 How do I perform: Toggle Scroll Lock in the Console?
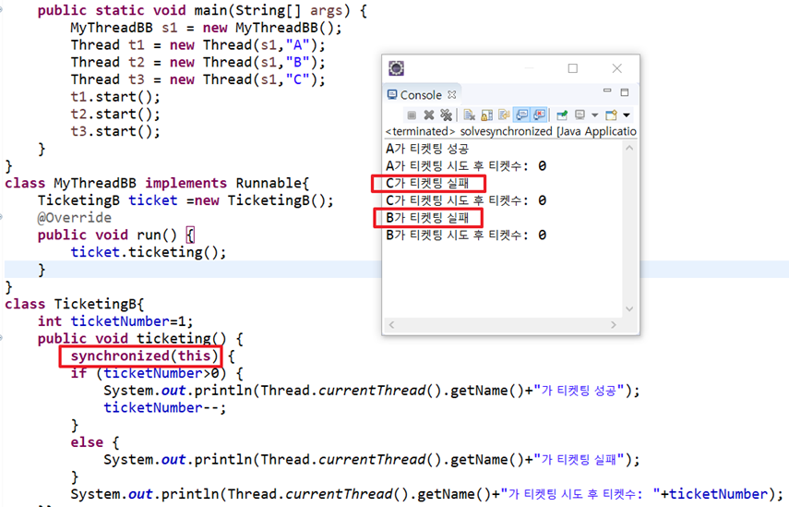click(x=486, y=115)
